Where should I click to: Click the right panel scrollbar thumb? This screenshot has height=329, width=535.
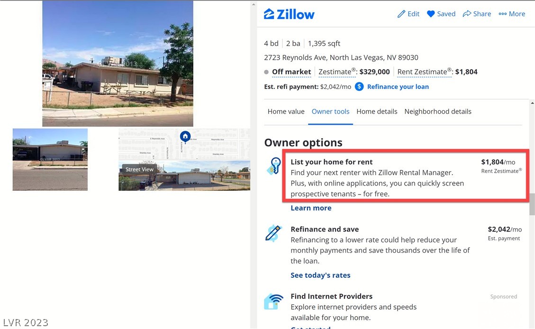(x=532, y=204)
